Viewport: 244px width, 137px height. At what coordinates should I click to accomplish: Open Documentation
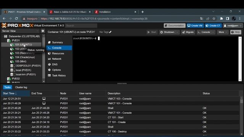[175, 25]
